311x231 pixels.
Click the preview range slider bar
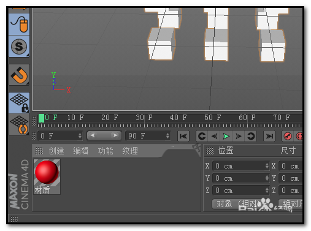(104, 135)
